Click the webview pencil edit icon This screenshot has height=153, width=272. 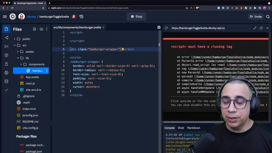pyautogui.click(x=255, y=28)
